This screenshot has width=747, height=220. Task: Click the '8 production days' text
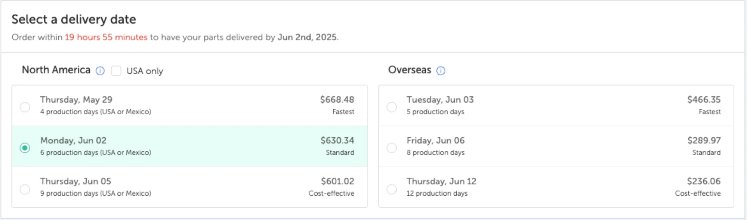[435, 152]
